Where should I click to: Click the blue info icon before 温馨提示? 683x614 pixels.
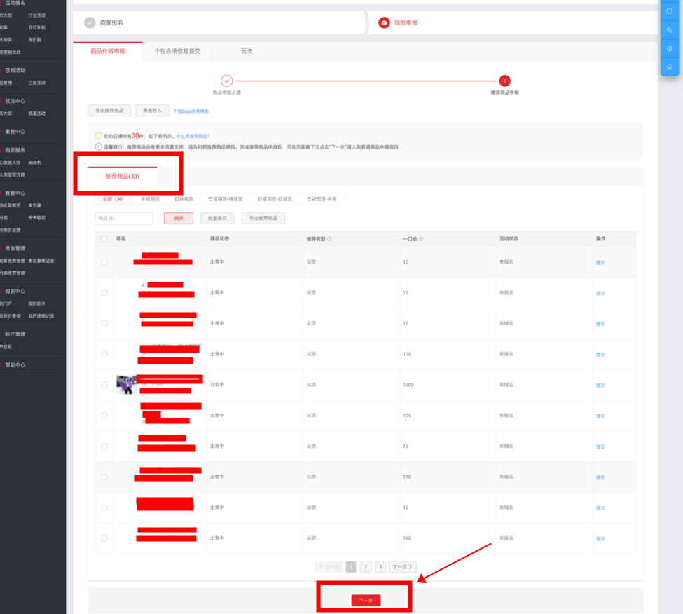coord(99,147)
